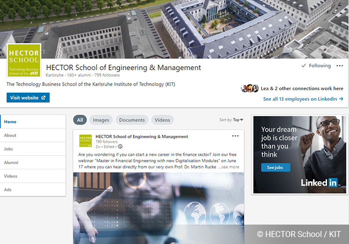Open the Sort by Top dropdown

coord(231,120)
